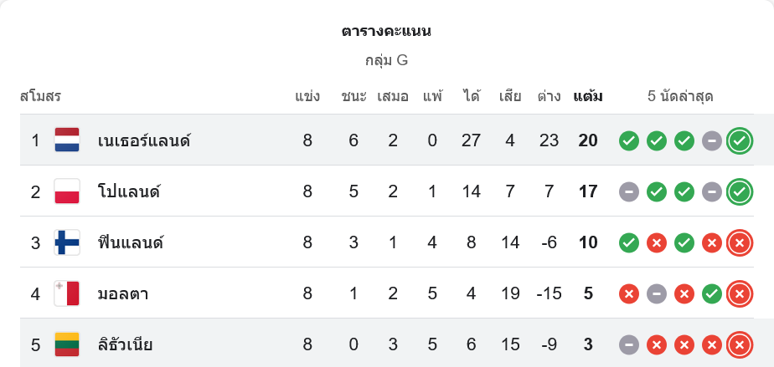This screenshot has width=774, height=367.
Task: Click the Malta flag icon
Action: (x=67, y=293)
